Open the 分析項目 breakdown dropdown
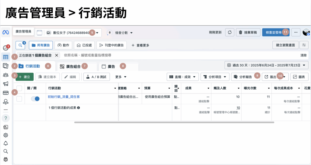The width and height of the screenshot is (311, 165). point(215,77)
